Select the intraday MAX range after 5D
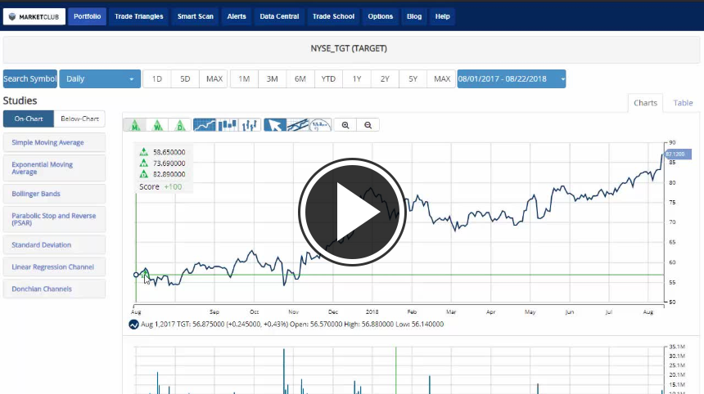 pos(214,79)
